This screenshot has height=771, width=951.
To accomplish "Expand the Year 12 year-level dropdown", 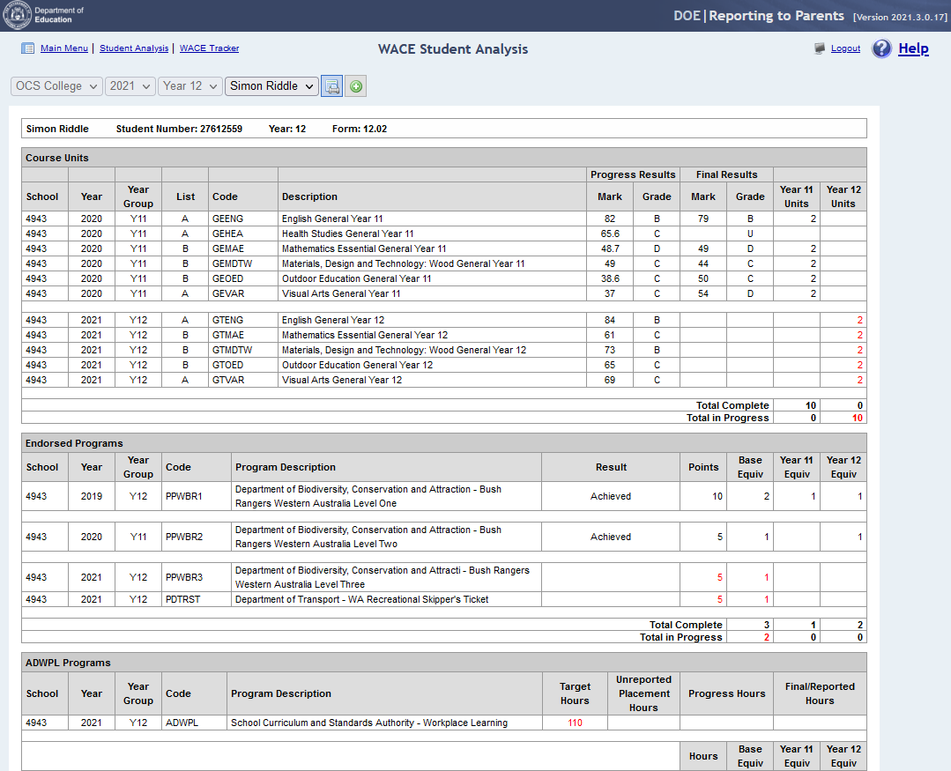I will pyautogui.click(x=189, y=86).
